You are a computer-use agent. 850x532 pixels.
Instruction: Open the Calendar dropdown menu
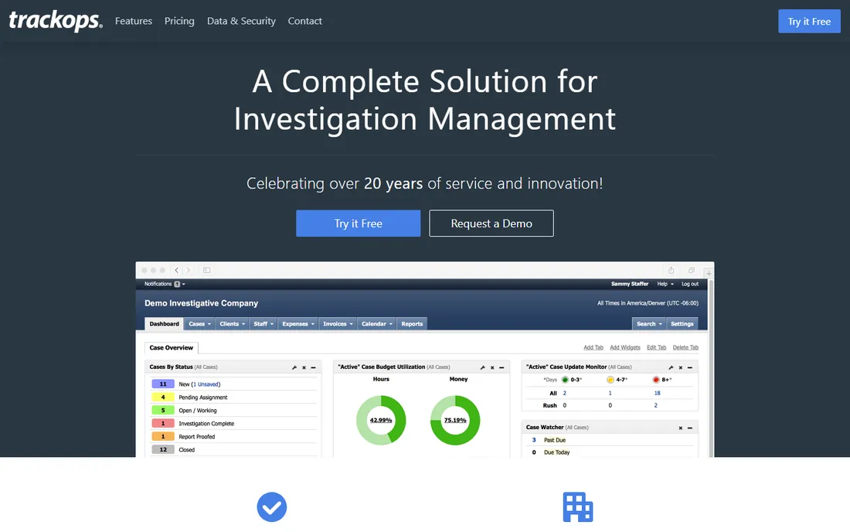point(377,324)
